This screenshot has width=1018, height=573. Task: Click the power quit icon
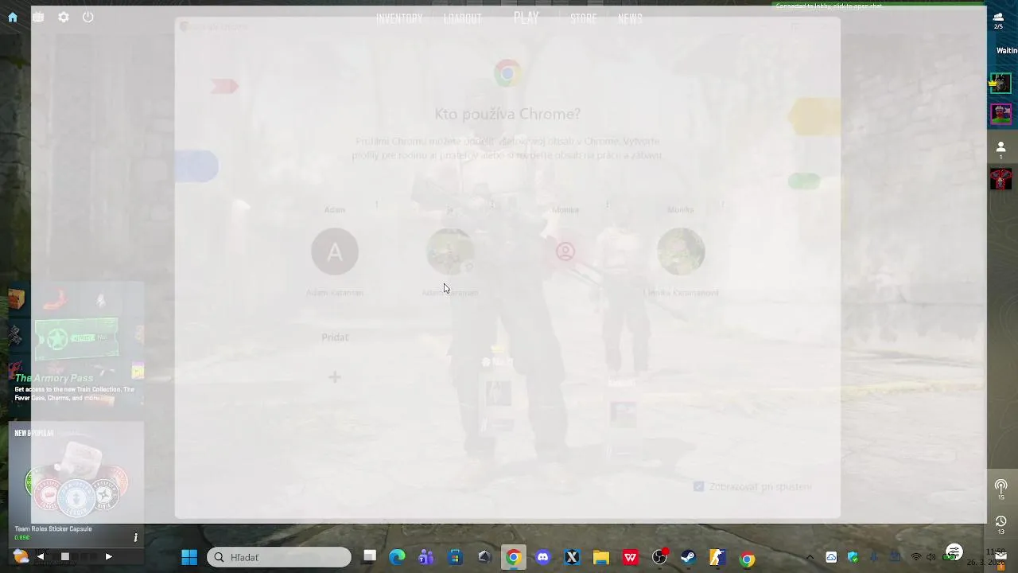coord(88,17)
